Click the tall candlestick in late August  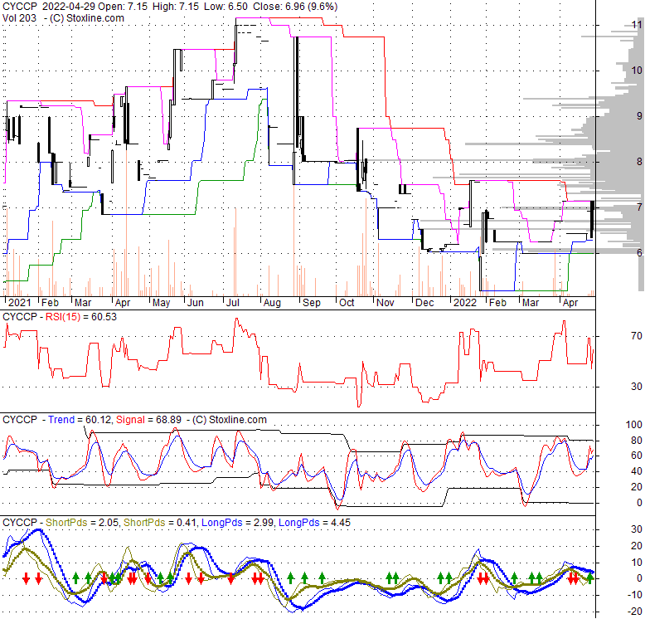[296, 93]
